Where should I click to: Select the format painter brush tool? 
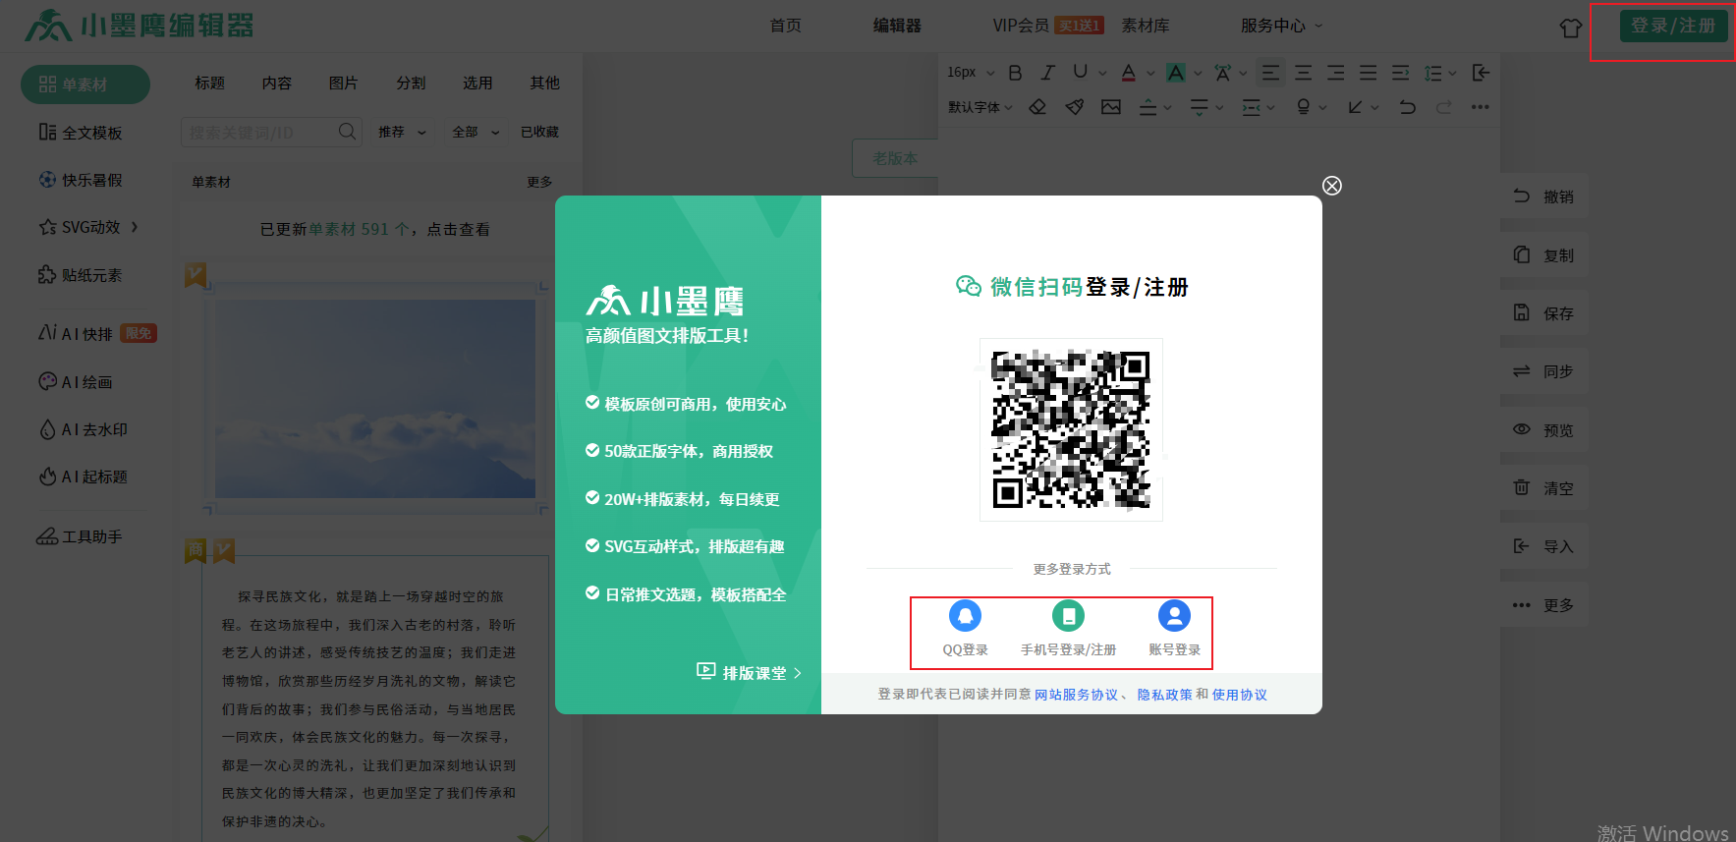[x=1075, y=107]
